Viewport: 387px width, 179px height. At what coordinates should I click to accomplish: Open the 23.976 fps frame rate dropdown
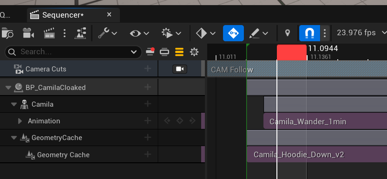tap(361, 32)
